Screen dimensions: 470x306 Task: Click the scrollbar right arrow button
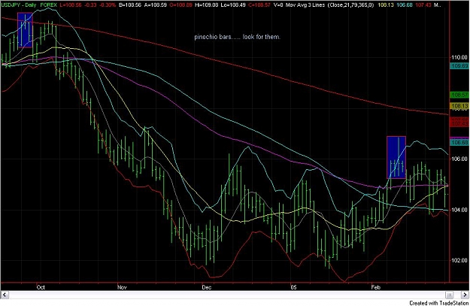(x=465, y=295)
